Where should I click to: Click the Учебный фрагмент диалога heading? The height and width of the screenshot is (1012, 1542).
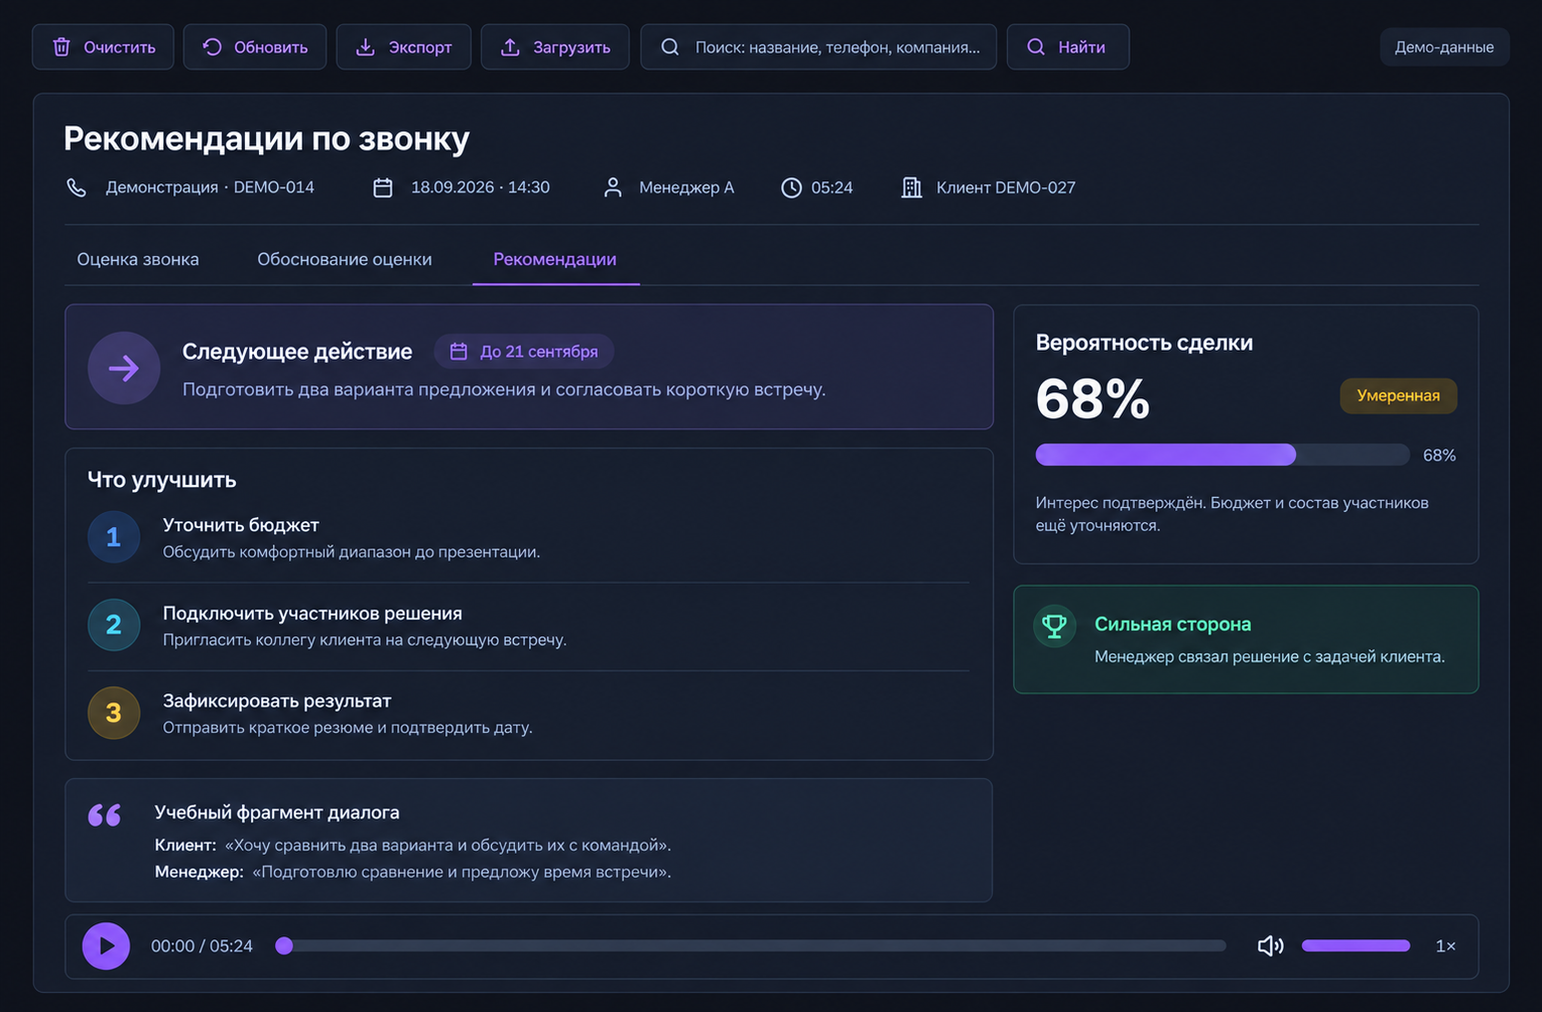277,812
